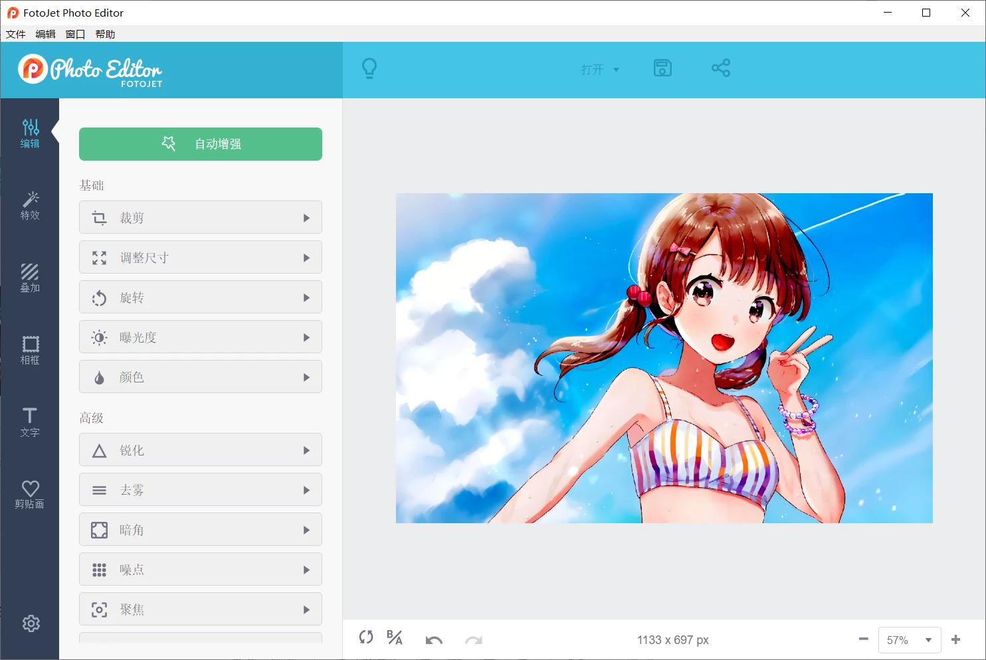Image resolution: width=986 pixels, height=660 pixels.
Task: Click the share icon
Action: coord(721,68)
